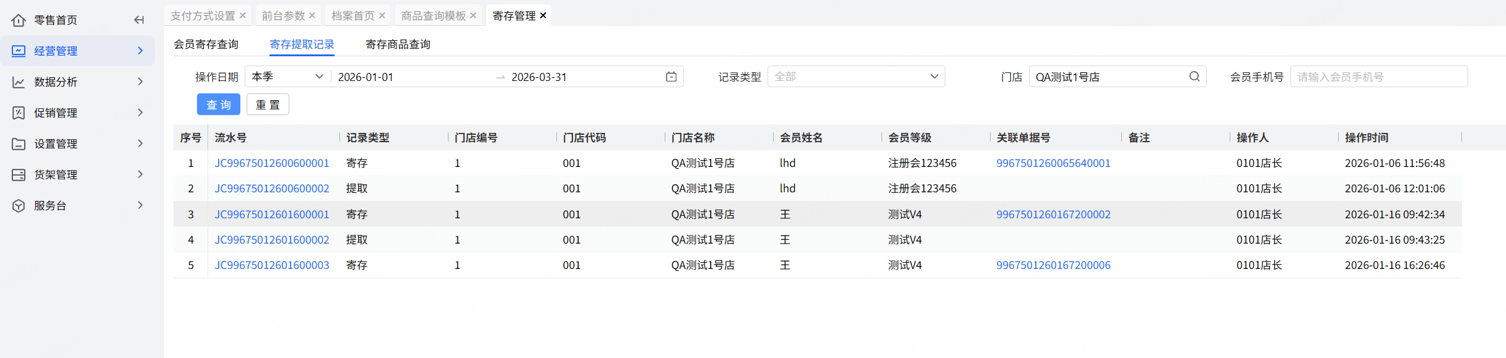Image resolution: width=1506 pixels, height=358 pixels.
Task: Click the 促销管理 sidebar icon
Action: coord(19,113)
